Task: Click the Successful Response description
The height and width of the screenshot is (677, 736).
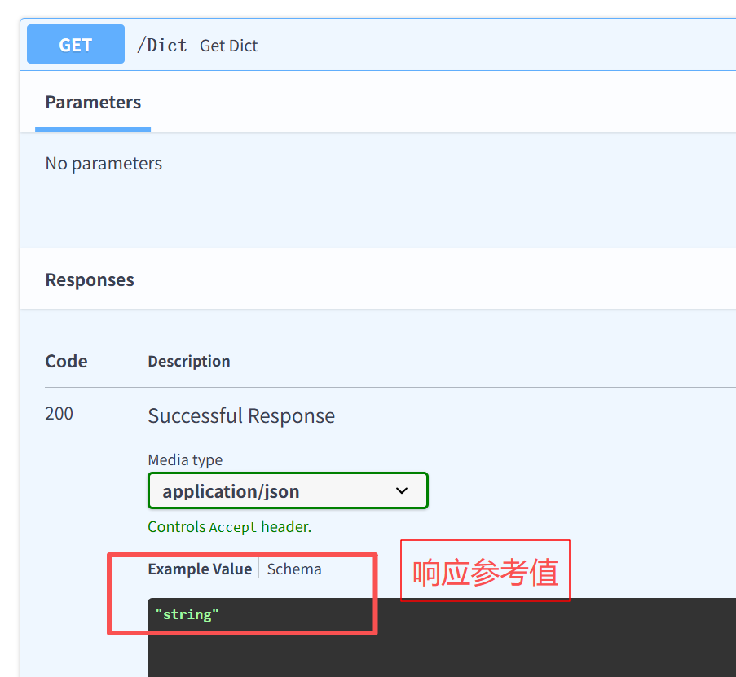Action: pos(240,415)
